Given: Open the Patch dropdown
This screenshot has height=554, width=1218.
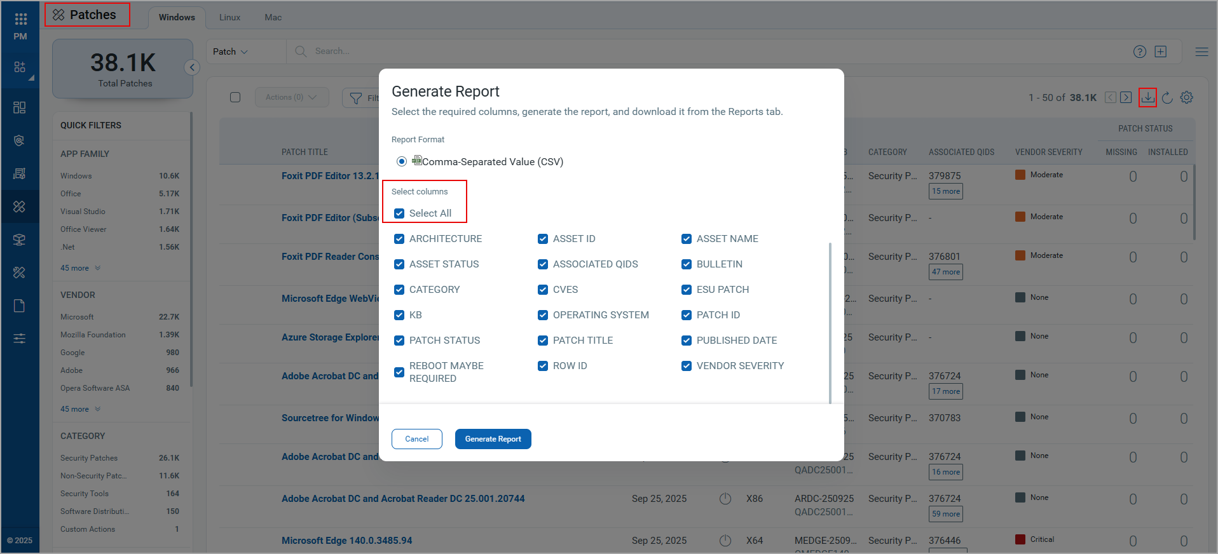Looking at the screenshot, I should (x=230, y=51).
